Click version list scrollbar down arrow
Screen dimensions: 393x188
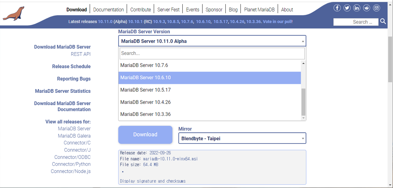coord(303,118)
